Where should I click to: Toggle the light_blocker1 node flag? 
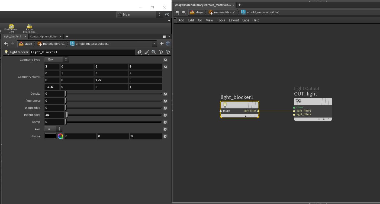[253, 105]
